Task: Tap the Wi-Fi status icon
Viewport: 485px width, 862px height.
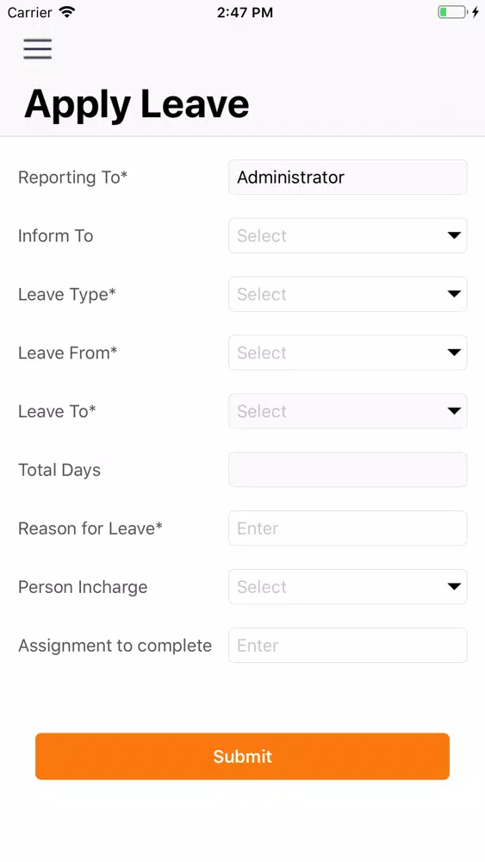Action: click(67, 12)
